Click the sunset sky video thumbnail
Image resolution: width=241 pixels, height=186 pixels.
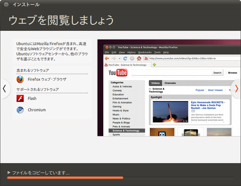click(219, 132)
